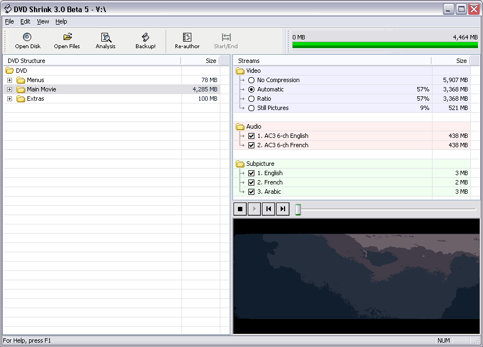The width and height of the screenshot is (483, 347).
Task: Select the Ratio compression option
Action: (251, 99)
